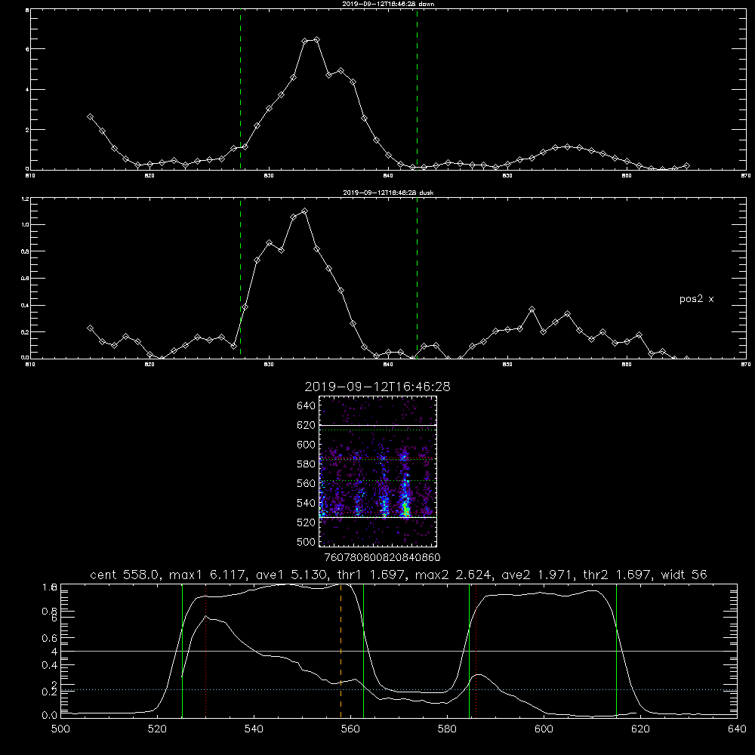Click the heatmap x-axis tick label string

click(382, 557)
